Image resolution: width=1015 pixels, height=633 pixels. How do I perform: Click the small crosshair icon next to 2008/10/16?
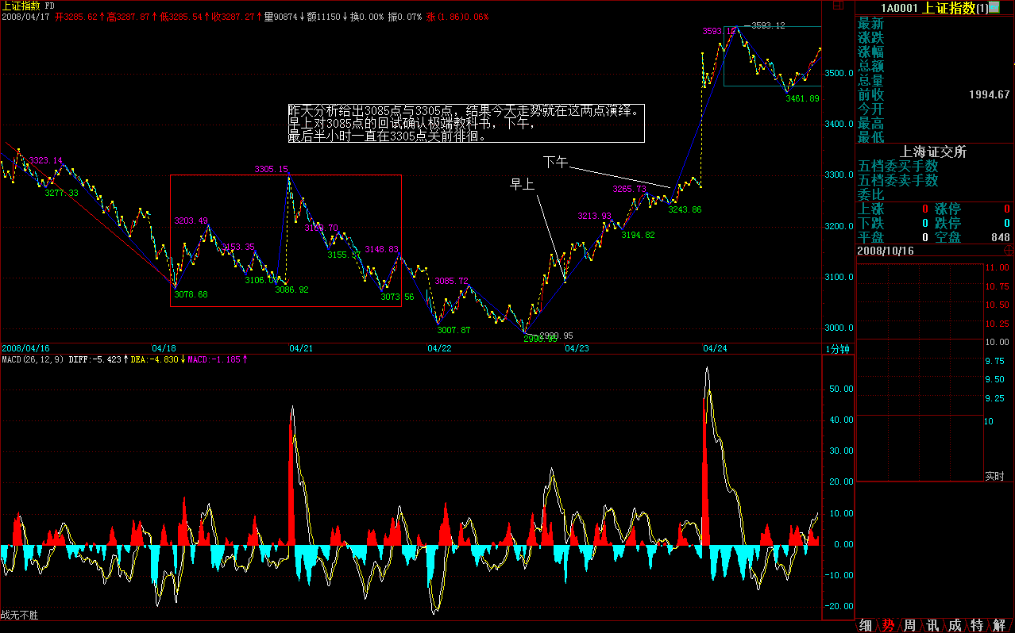pos(1009,250)
